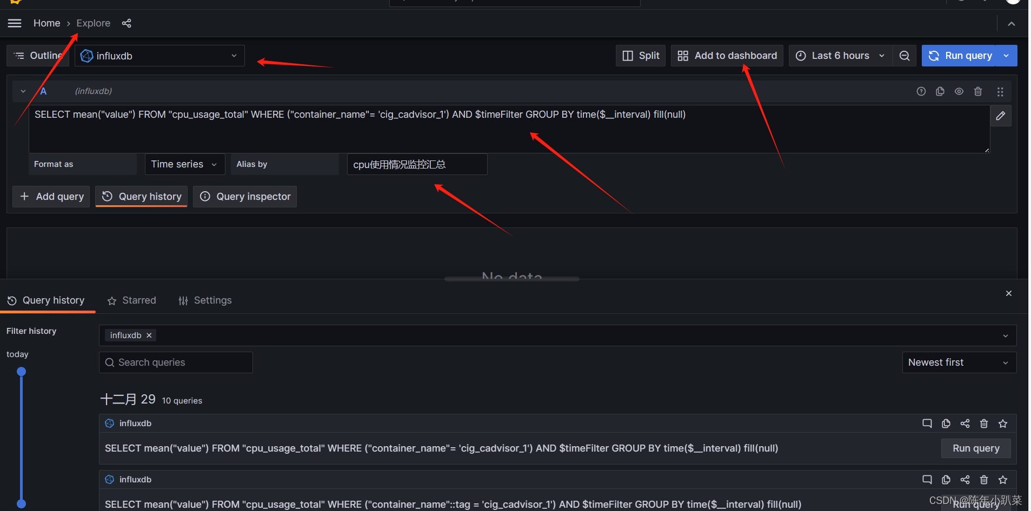Open the Newest first sort dropdown
This screenshot has width=1031, height=511.
coord(959,362)
